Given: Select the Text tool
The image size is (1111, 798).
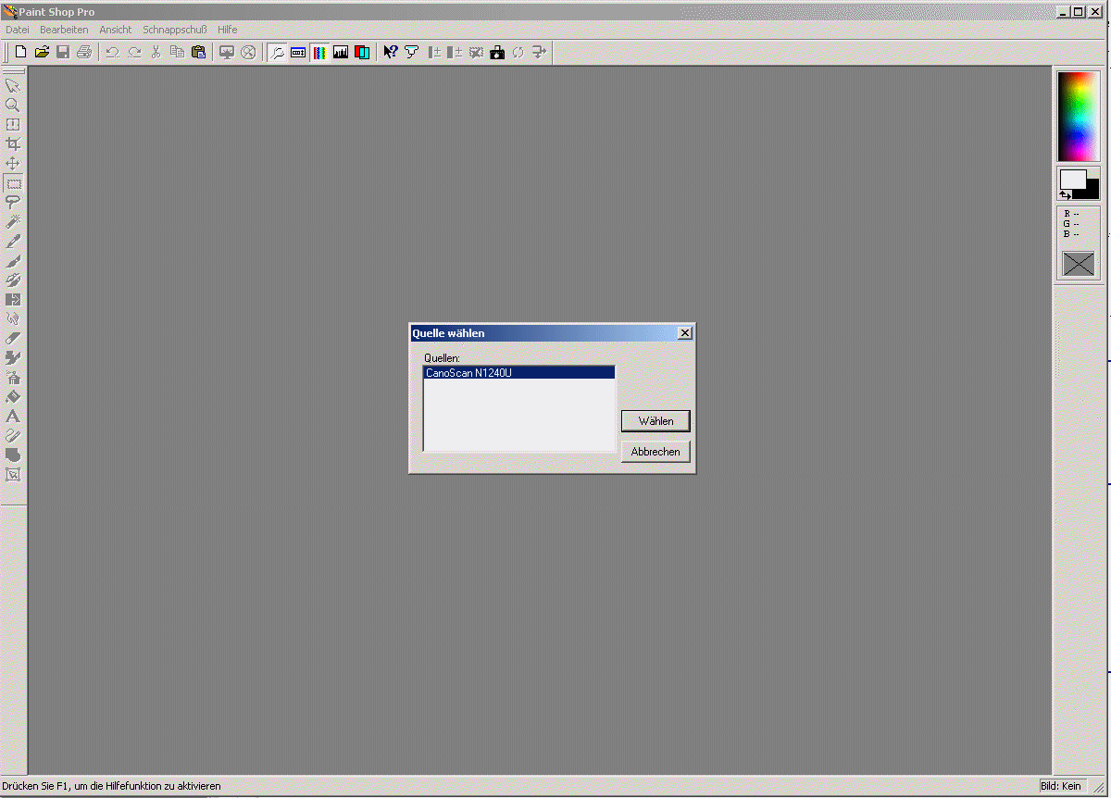Looking at the screenshot, I should click(13, 416).
